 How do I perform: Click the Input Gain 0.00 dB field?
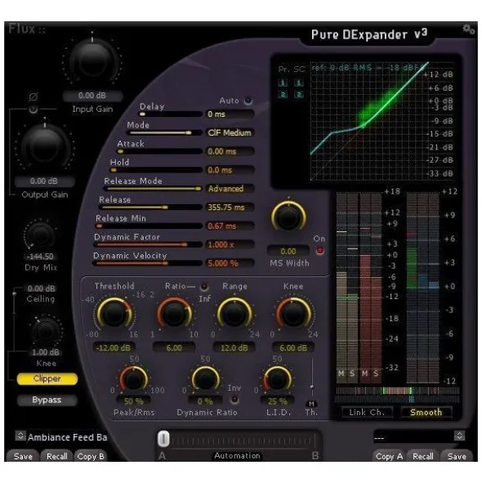92,96
